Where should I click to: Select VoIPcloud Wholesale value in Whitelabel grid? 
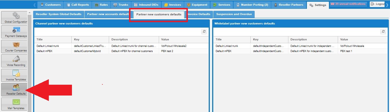coord(363,46)
